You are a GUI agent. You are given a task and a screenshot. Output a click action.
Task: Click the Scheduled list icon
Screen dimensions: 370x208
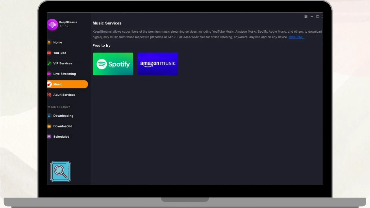(x=49, y=137)
